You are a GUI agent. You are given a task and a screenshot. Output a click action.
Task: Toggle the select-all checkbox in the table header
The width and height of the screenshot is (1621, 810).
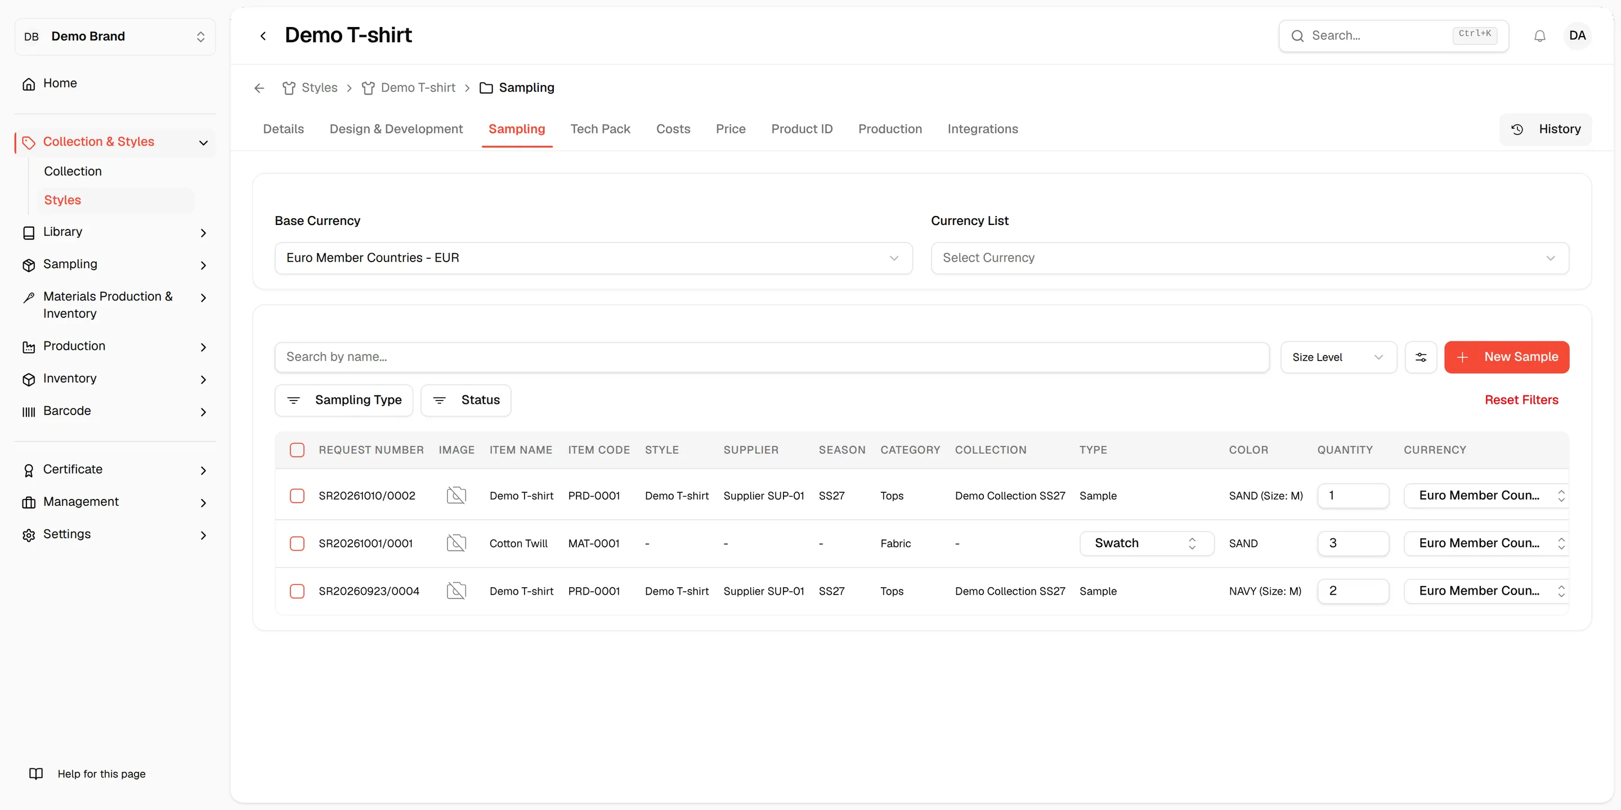297,450
